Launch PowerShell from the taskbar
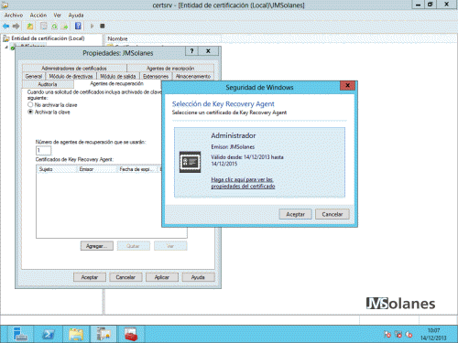 49,334
